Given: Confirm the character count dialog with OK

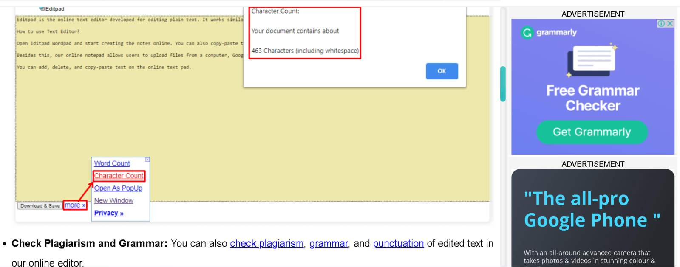Looking at the screenshot, I should point(442,71).
